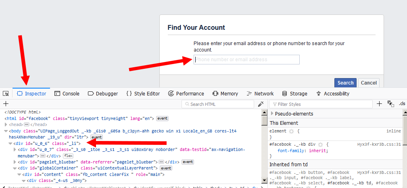Collapse the div u_0_6 node
The height and width of the screenshot is (188, 407).
click(10, 143)
